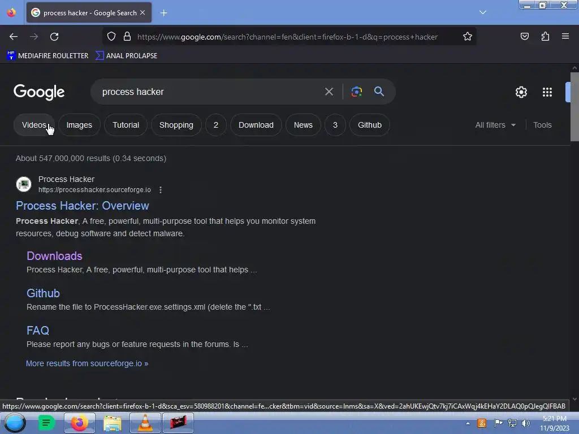Click the Firefox icon left of the tab

[x=11, y=12]
